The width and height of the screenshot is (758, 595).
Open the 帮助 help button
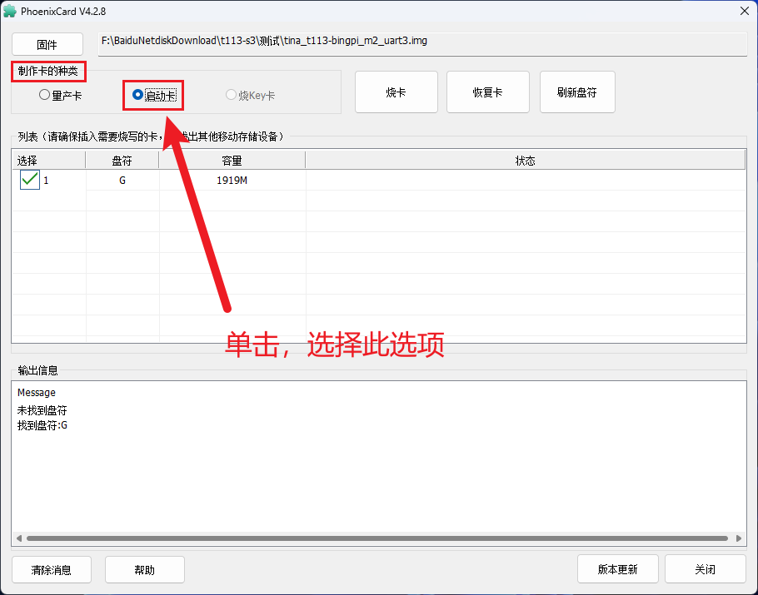pos(145,570)
